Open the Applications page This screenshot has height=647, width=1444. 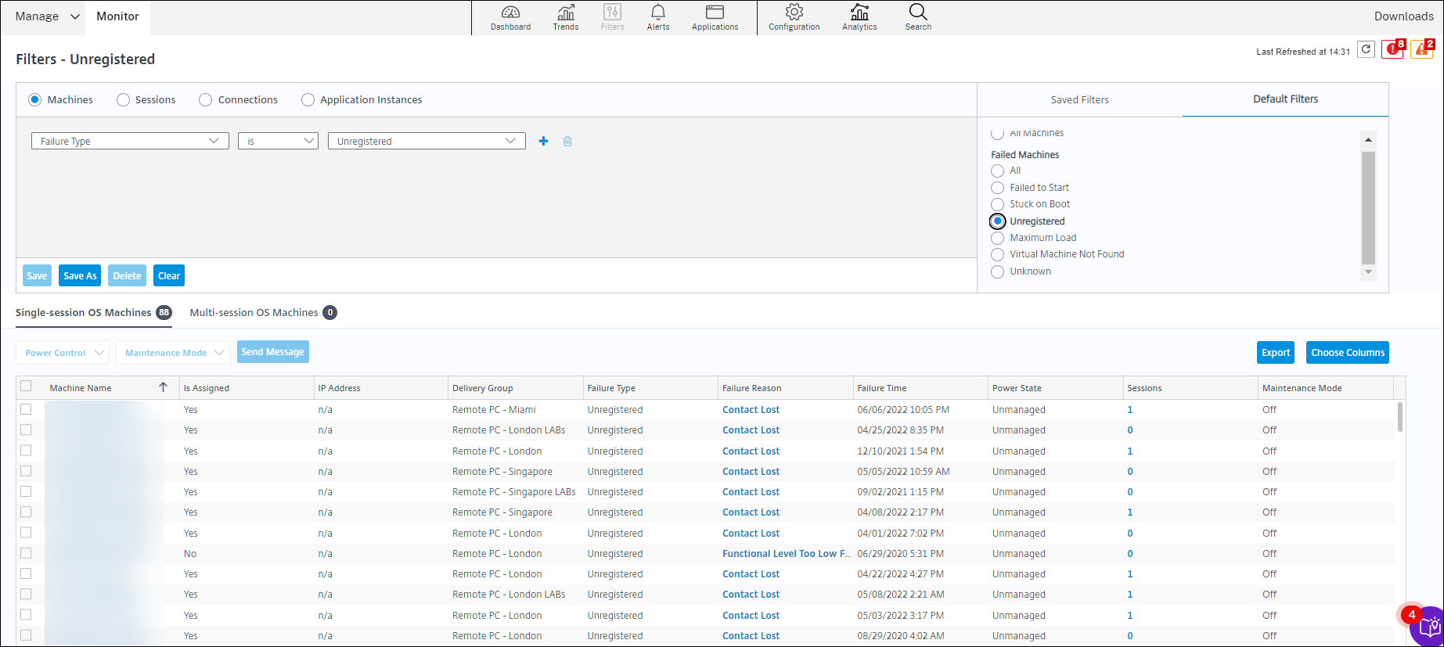[715, 17]
